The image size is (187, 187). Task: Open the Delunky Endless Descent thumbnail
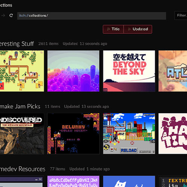pos(73,133)
